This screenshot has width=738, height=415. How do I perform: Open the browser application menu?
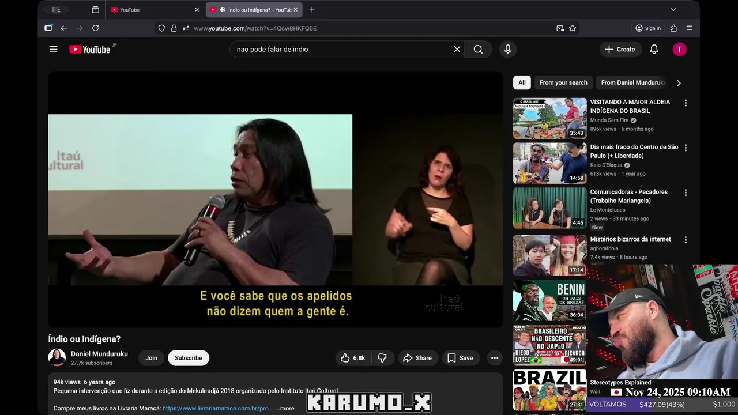point(689,28)
